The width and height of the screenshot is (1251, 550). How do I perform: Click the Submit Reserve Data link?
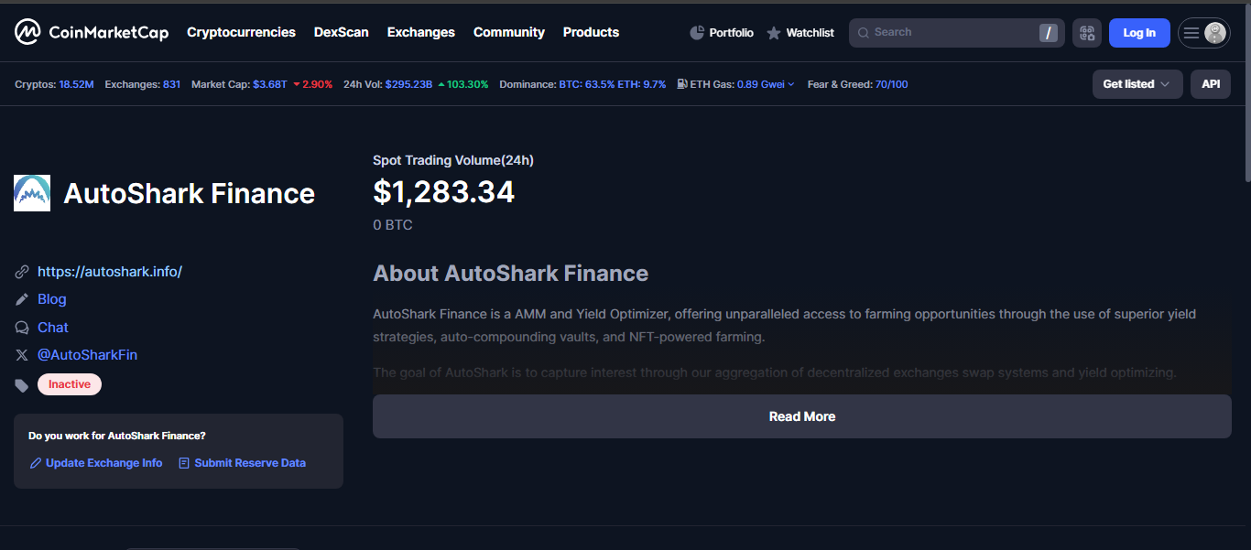tap(250, 463)
